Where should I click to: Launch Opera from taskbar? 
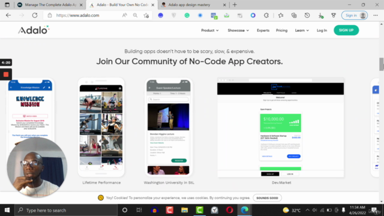tap(229, 210)
